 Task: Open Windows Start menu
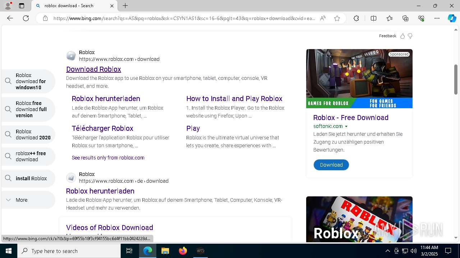[x=9, y=251]
